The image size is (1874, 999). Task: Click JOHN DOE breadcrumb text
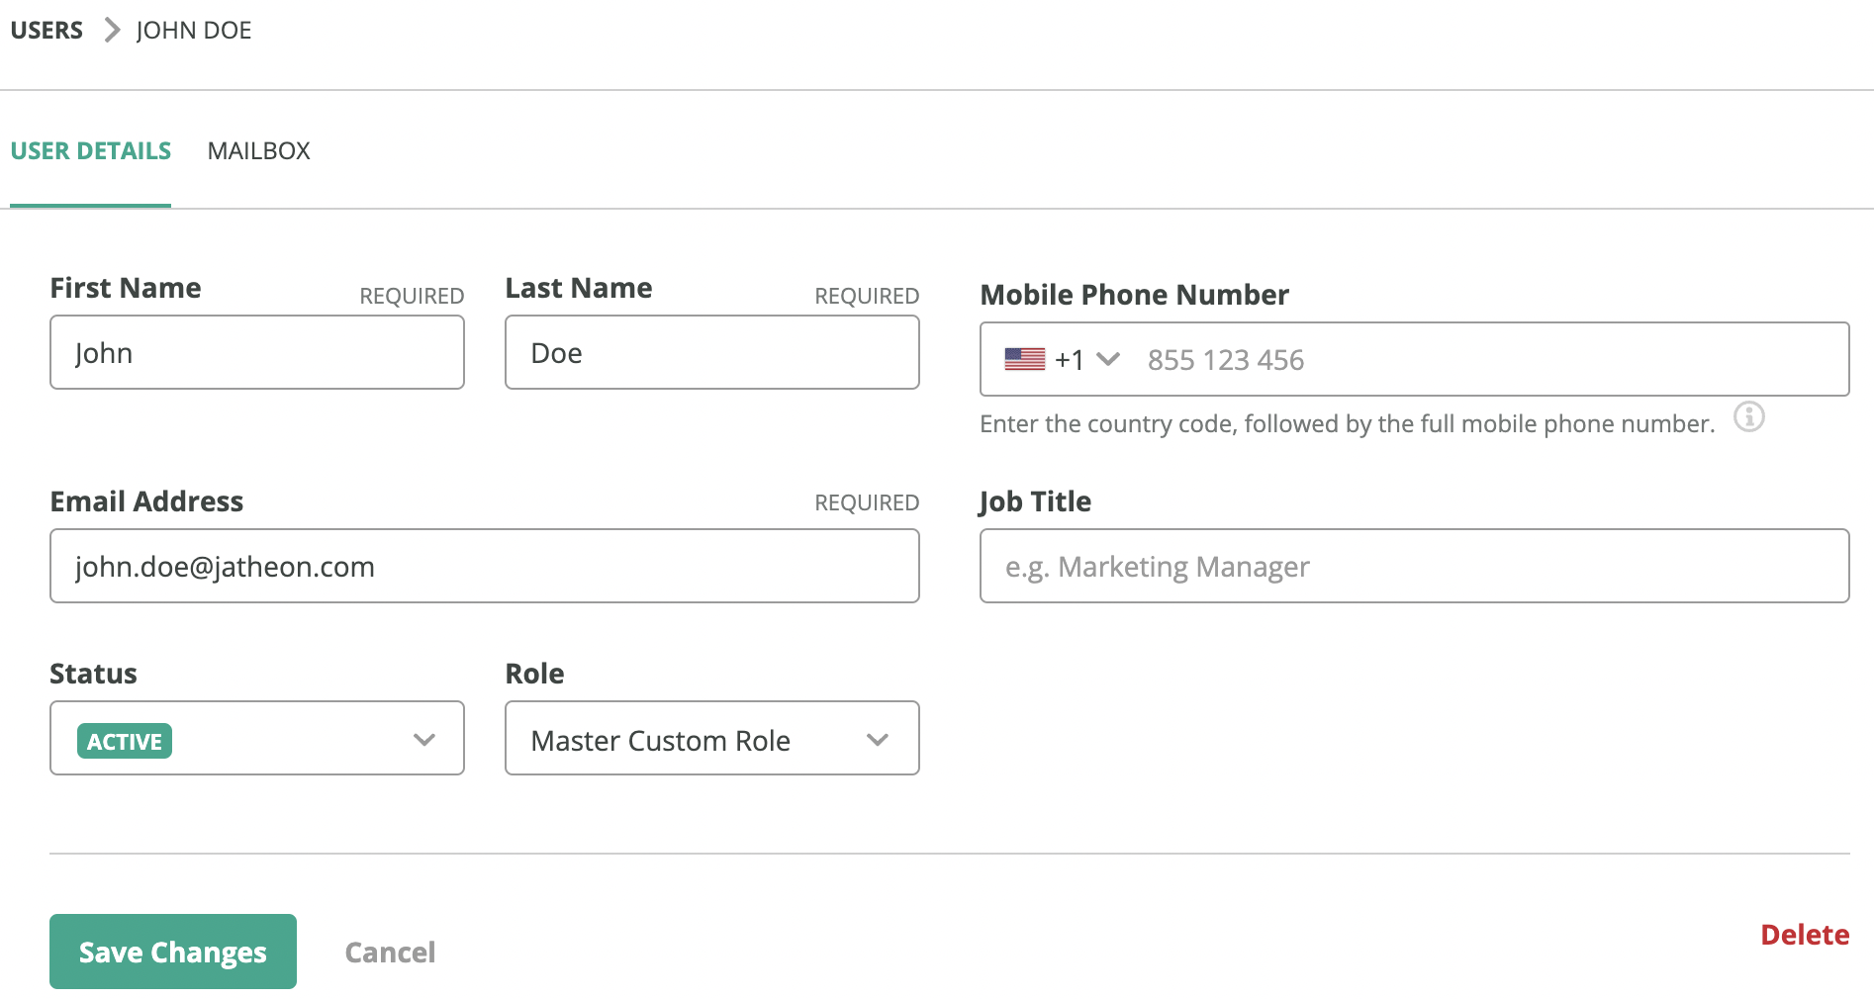click(x=194, y=31)
